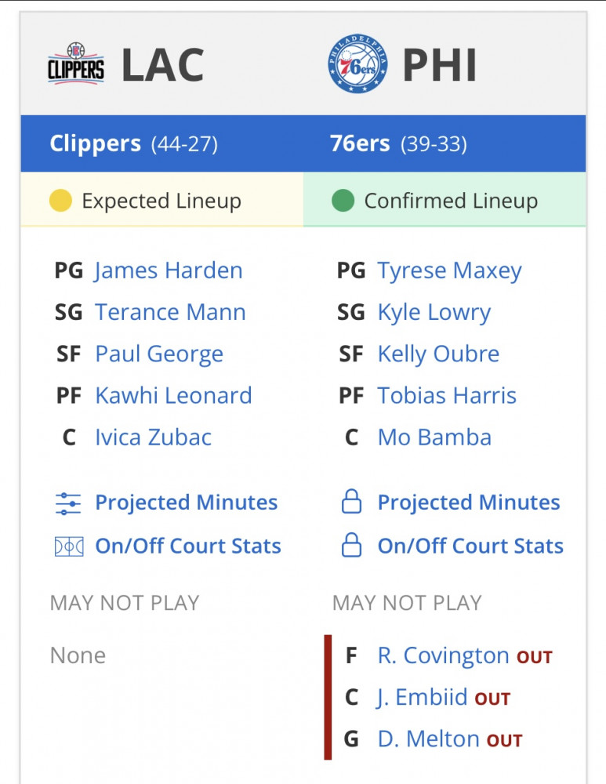
Task: Click the Clippers team logo
Action: coord(76,64)
